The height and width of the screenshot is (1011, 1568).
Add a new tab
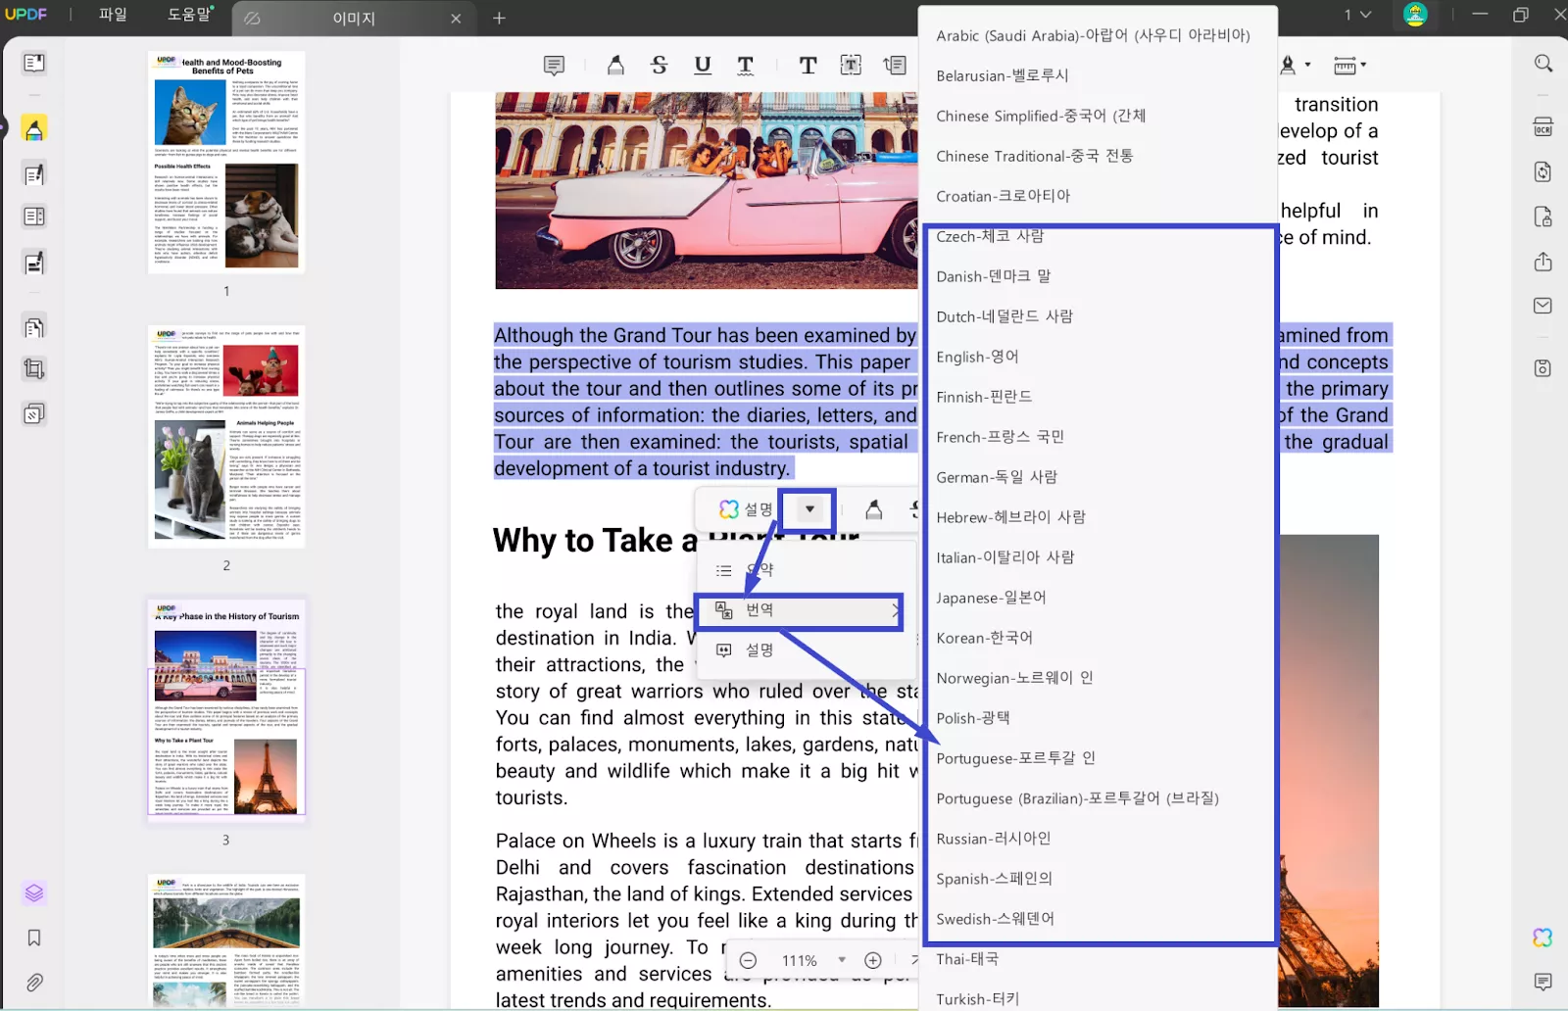[499, 18]
